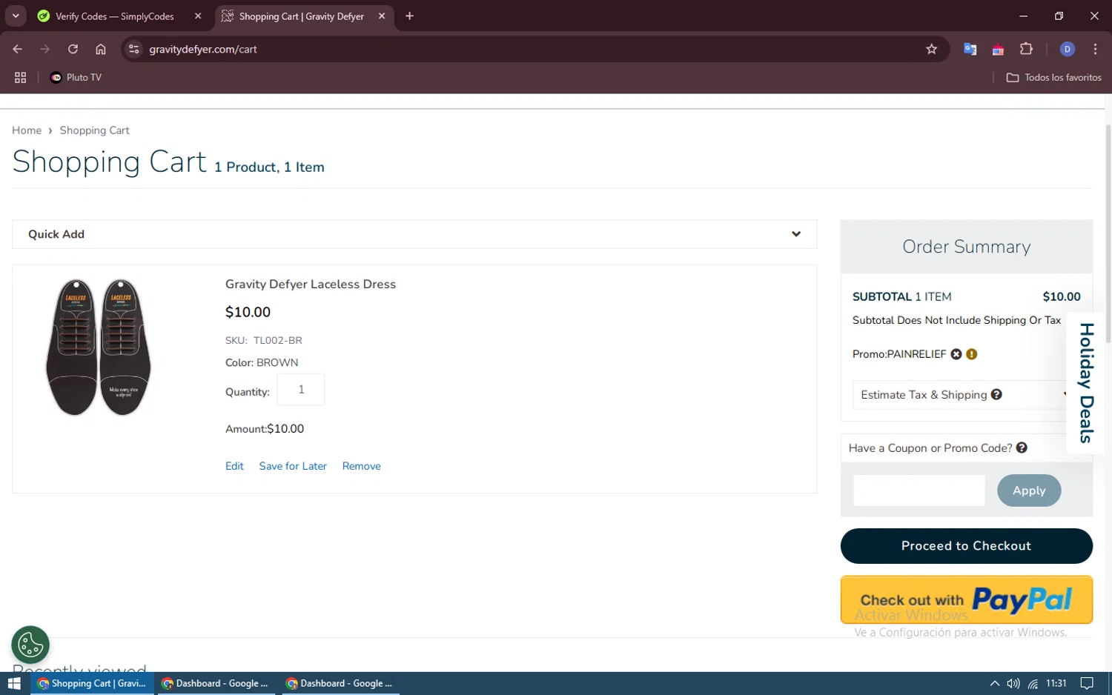The width and height of the screenshot is (1112, 695).
Task: Open the coupon or promo code help icon
Action: [1022, 448]
